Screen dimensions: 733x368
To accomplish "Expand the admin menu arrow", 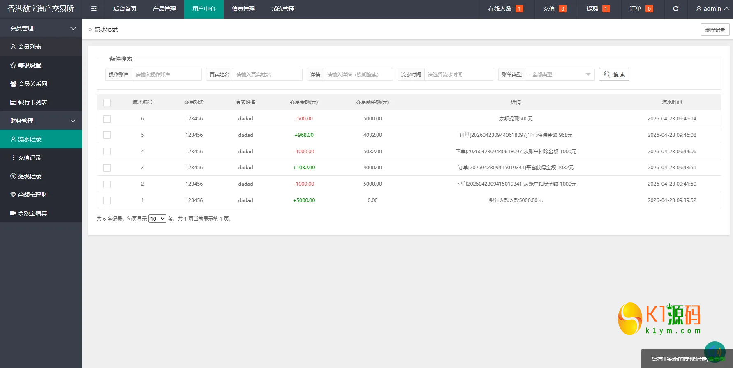I will point(727,9).
